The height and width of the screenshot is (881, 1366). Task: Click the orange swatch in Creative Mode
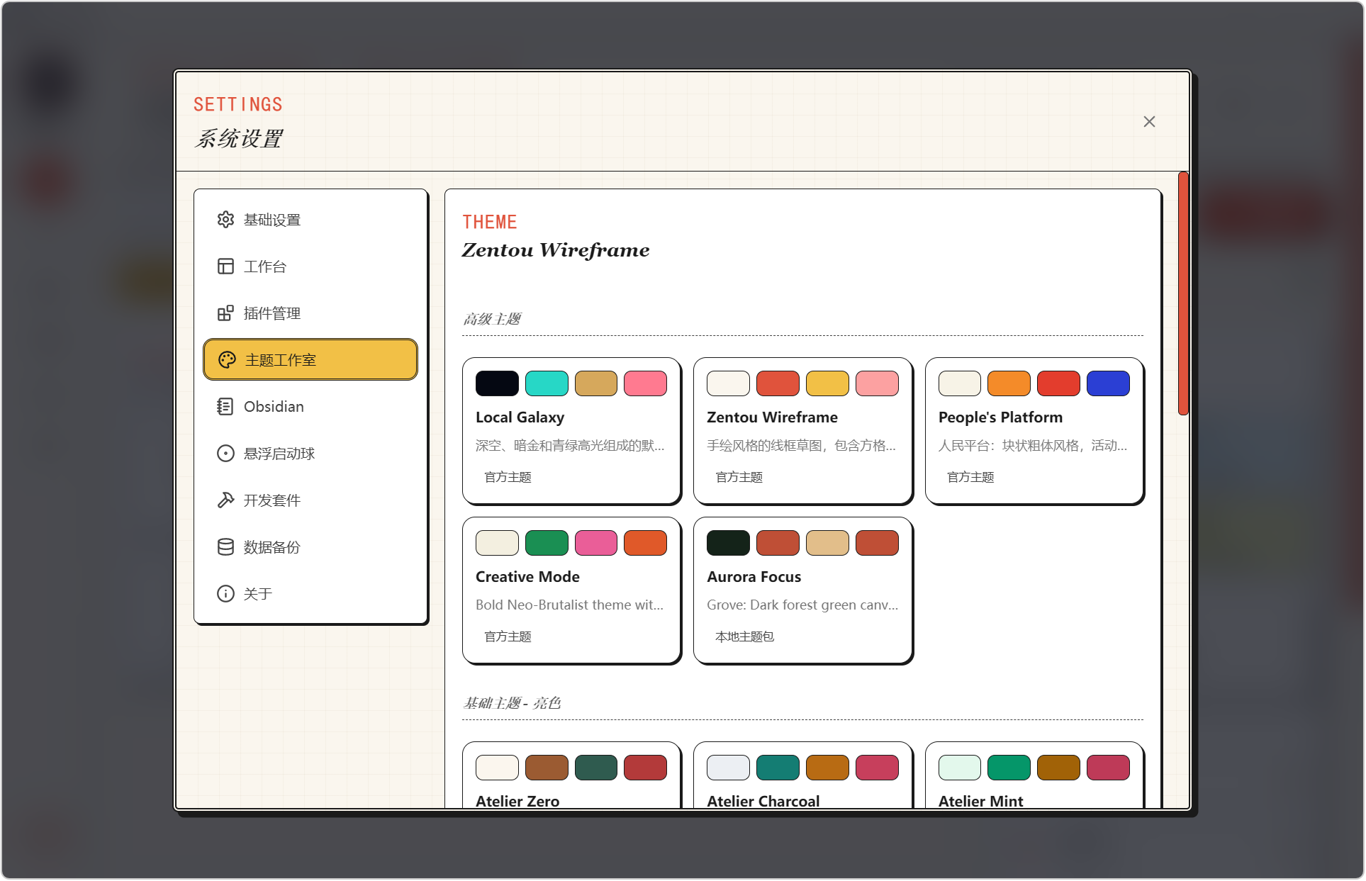click(646, 543)
